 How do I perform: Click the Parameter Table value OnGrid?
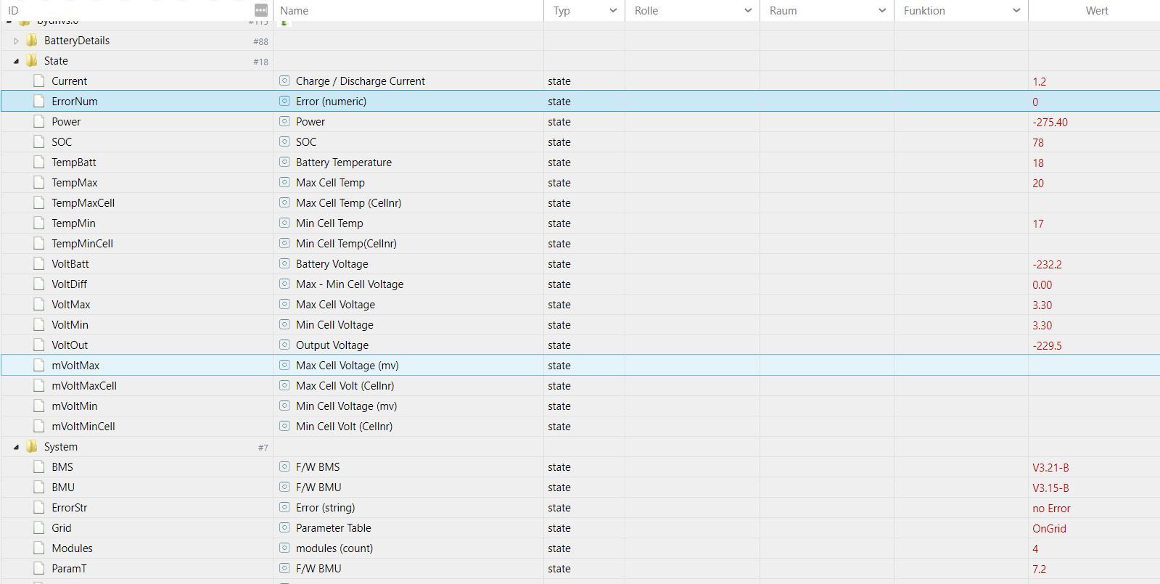point(1049,529)
